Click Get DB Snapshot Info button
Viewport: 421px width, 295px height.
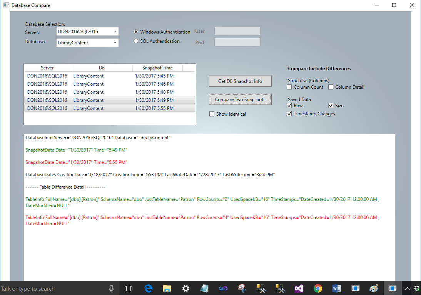240,81
